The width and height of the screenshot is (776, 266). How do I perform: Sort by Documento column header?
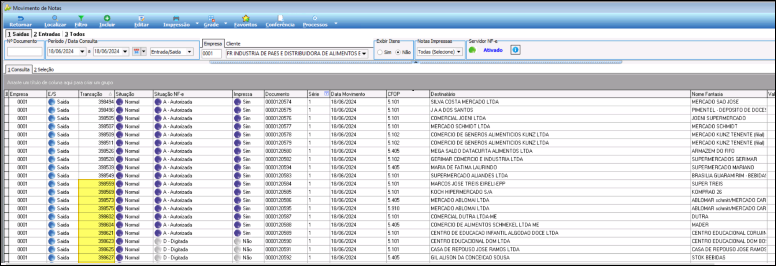tap(285, 94)
